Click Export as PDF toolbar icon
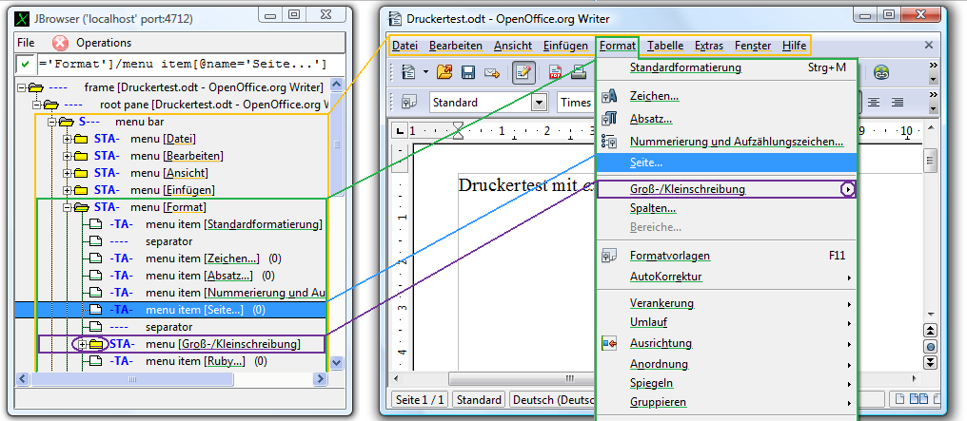967x421 pixels. click(555, 72)
